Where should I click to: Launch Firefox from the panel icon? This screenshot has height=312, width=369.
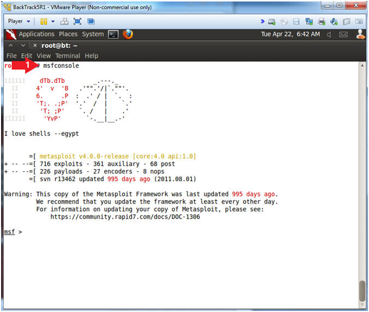point(128,34)
